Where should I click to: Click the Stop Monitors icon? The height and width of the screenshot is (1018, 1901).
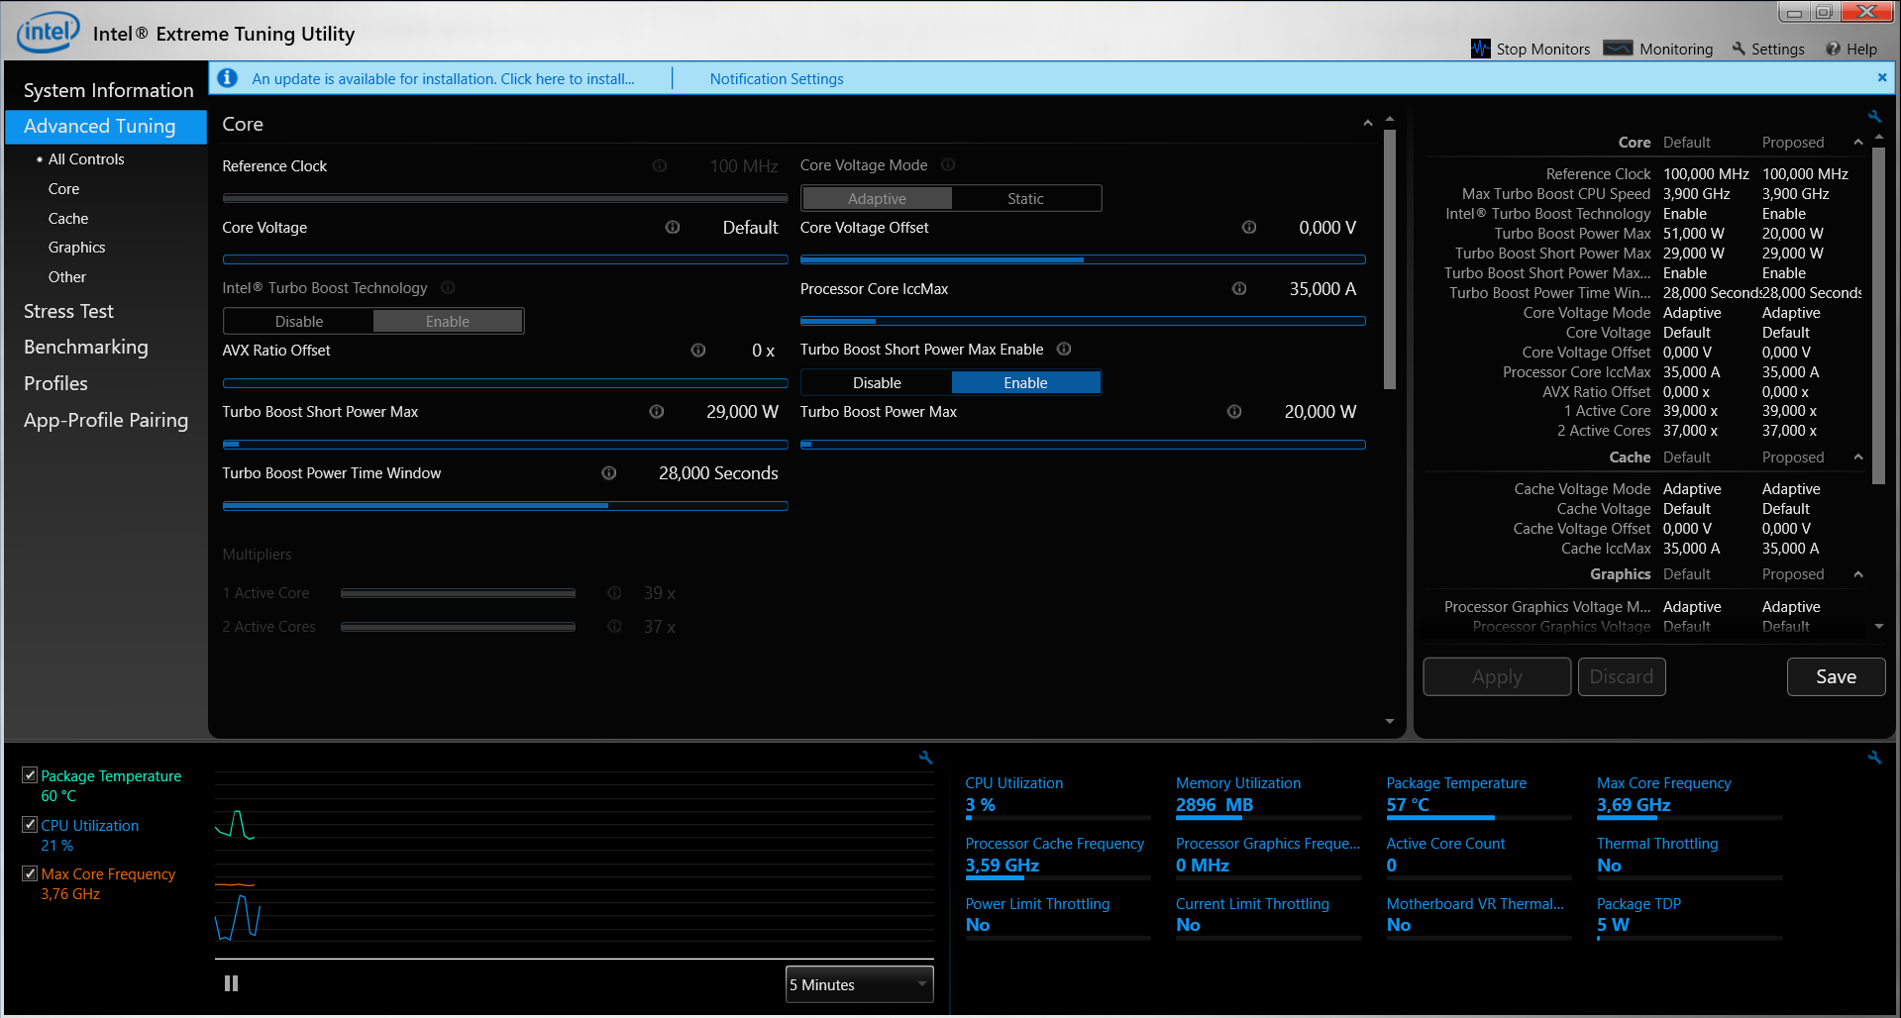pos(1480,49)
